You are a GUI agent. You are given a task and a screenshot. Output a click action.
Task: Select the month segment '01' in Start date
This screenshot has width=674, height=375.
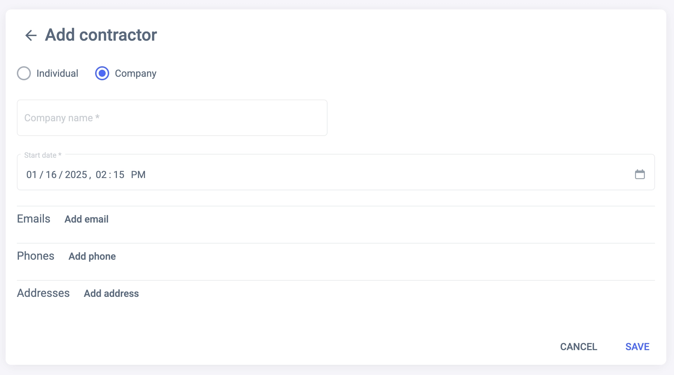coord(32,175)
